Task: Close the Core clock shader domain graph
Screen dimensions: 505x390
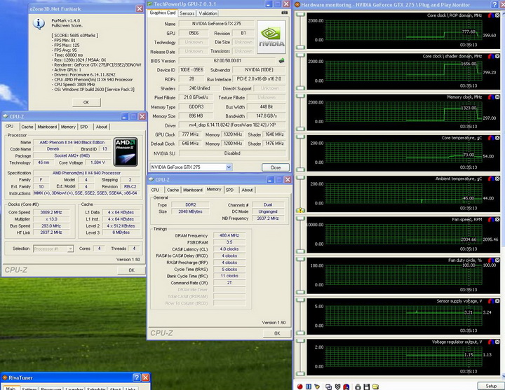Action: point(497,56)
